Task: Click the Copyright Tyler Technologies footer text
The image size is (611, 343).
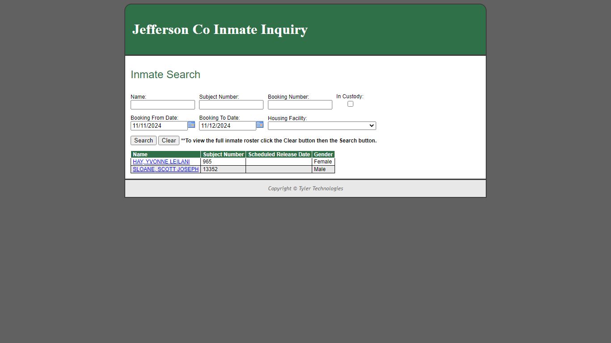Action: [305, 188]
